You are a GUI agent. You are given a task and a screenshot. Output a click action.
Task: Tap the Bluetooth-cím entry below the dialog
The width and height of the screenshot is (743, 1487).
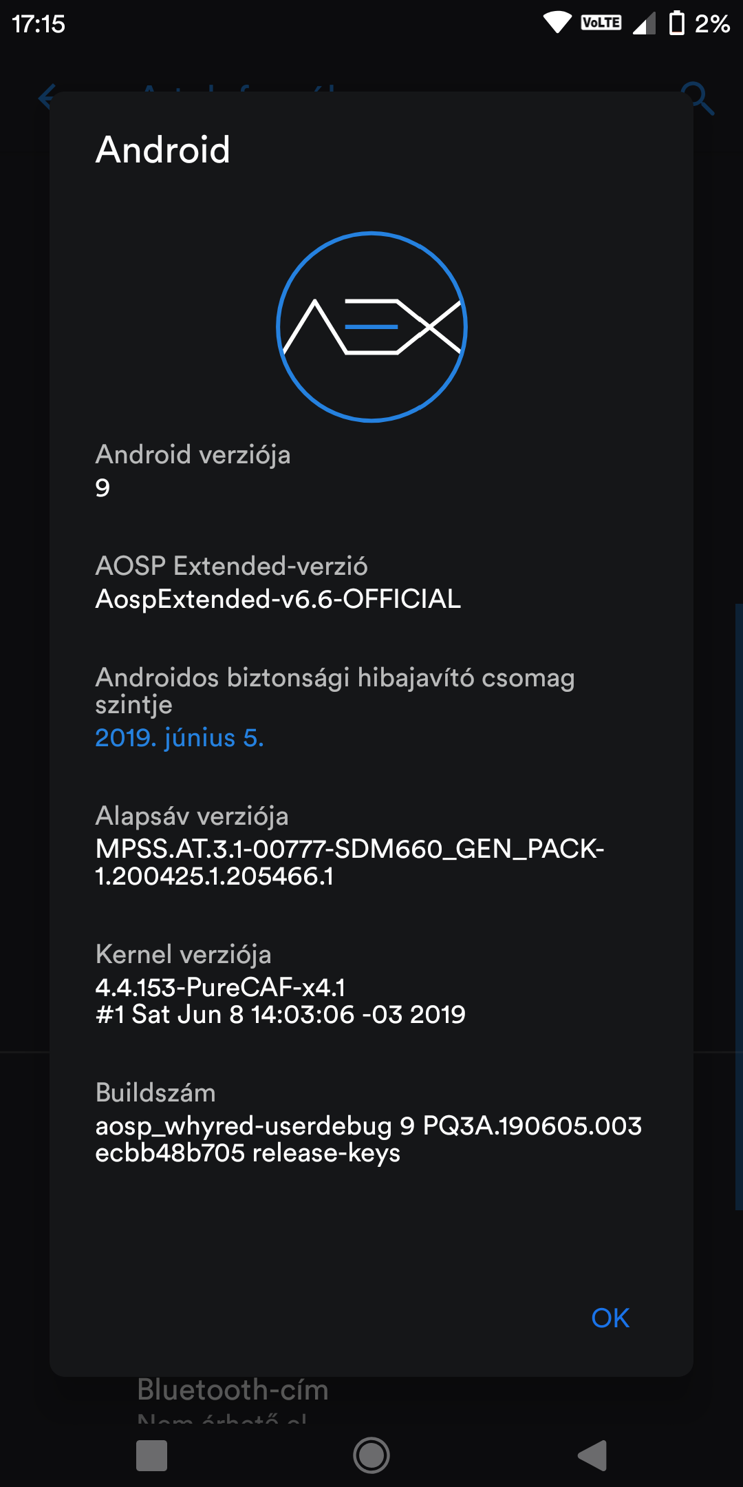[x=233, y=1391]
